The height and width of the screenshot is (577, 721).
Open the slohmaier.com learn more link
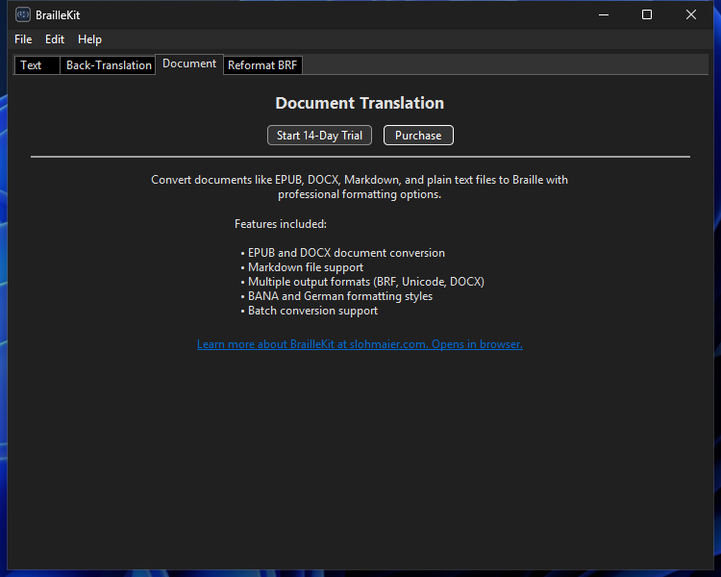[x=360, y=344]
